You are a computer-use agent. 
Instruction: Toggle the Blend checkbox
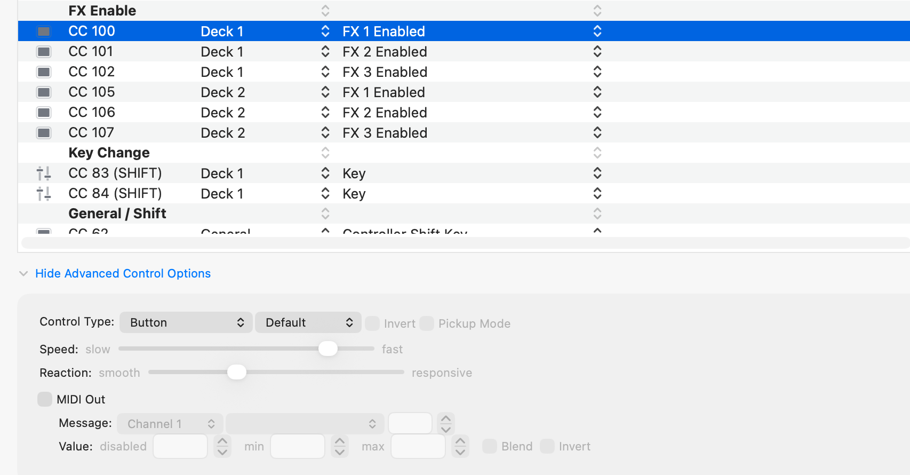point(490,446)
